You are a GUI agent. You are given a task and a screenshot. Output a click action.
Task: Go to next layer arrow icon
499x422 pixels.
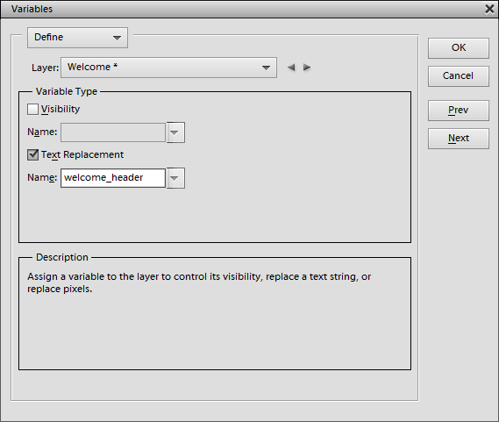point(307,68)
